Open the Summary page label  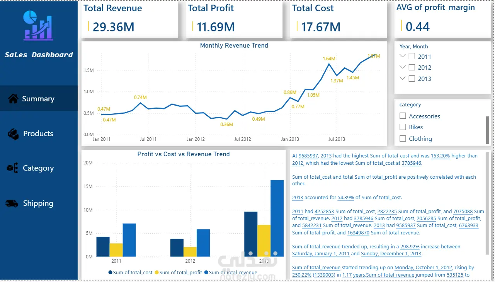coord(38,99)
